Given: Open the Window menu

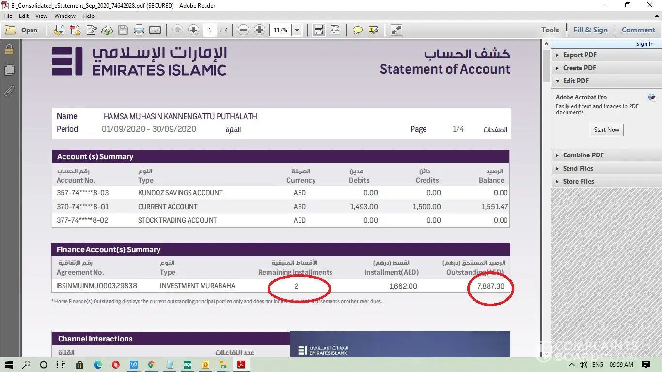Looking at the screenshot, I should tap(65, 16).
